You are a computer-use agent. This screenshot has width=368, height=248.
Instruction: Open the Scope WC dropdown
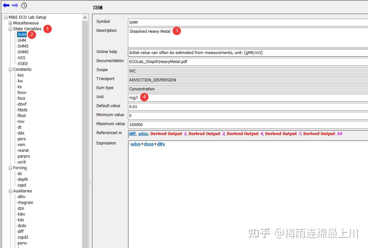click(248, 71)
